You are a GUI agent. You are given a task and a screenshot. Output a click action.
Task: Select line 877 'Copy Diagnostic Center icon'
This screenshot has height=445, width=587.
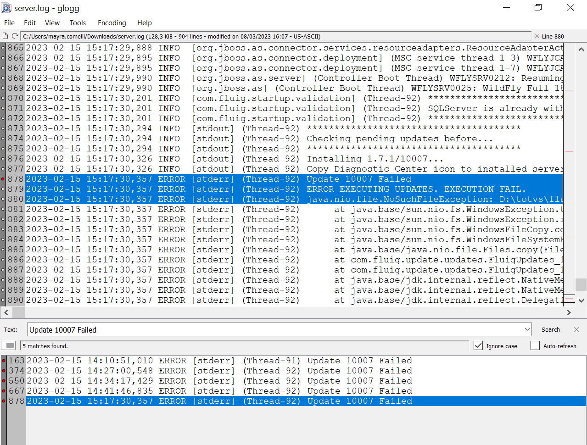click(294, 169)
